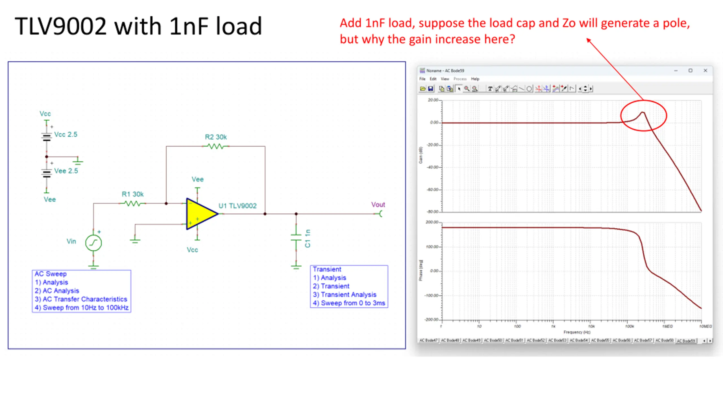Open the View menu
Screen dimensions: 723x406
point(445,79)
